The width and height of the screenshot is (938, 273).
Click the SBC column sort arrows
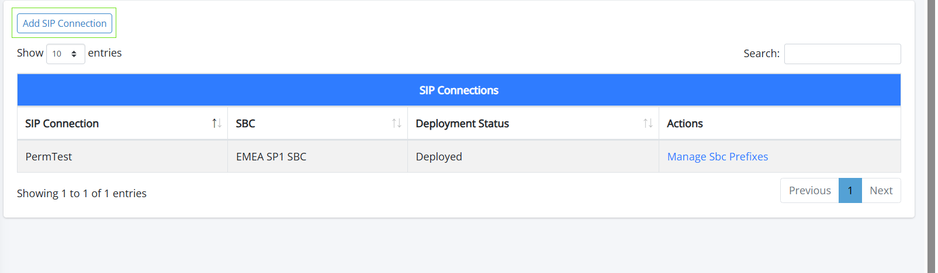coord(396,123)
